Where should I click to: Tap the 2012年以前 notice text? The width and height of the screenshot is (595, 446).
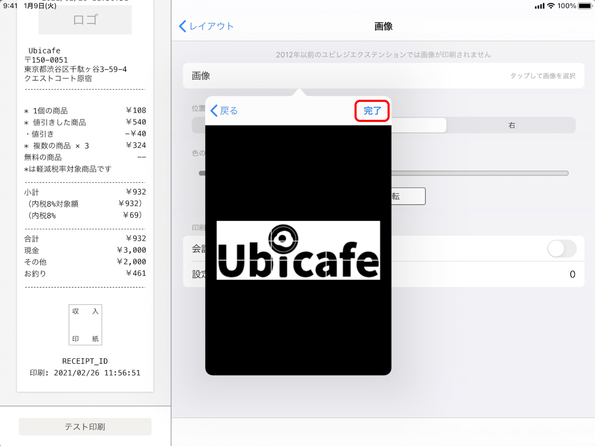383,55
